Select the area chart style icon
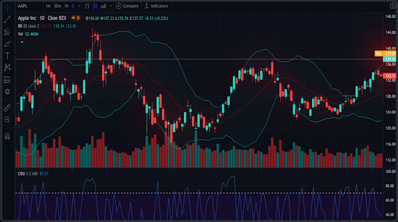 (x=104, y=6)
